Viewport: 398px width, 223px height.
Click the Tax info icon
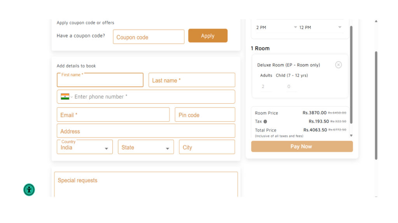tap(265, 122)
